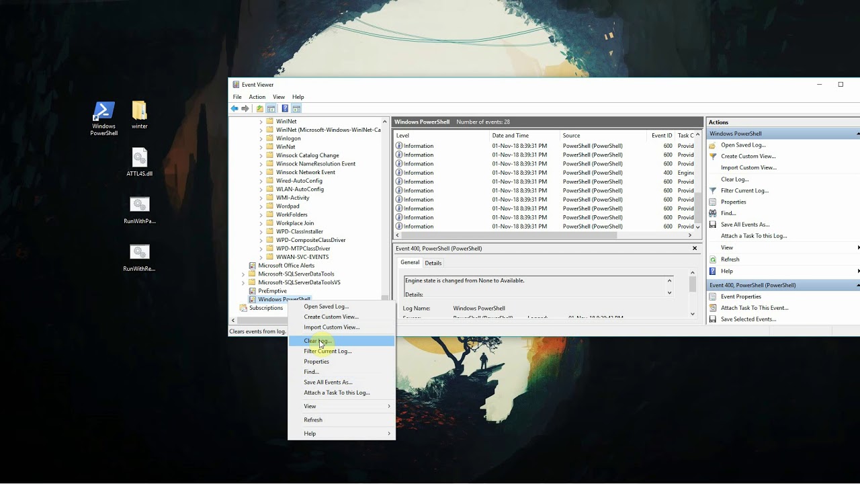Click Event Properties in the Actions pane

click(x=741, y=296)
